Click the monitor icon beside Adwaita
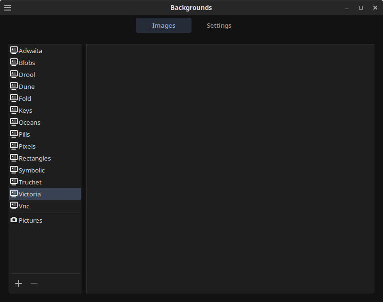The image size is (383, 302). pyautogui.click(x=14, y=51)
